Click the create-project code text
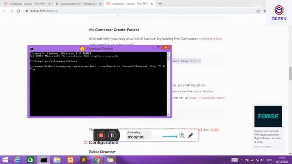292x164 pixels. [210, 39]
